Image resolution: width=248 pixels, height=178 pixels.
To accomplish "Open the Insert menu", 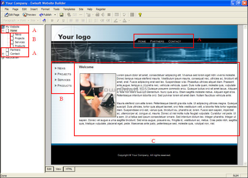I will [x=34, y=9].
